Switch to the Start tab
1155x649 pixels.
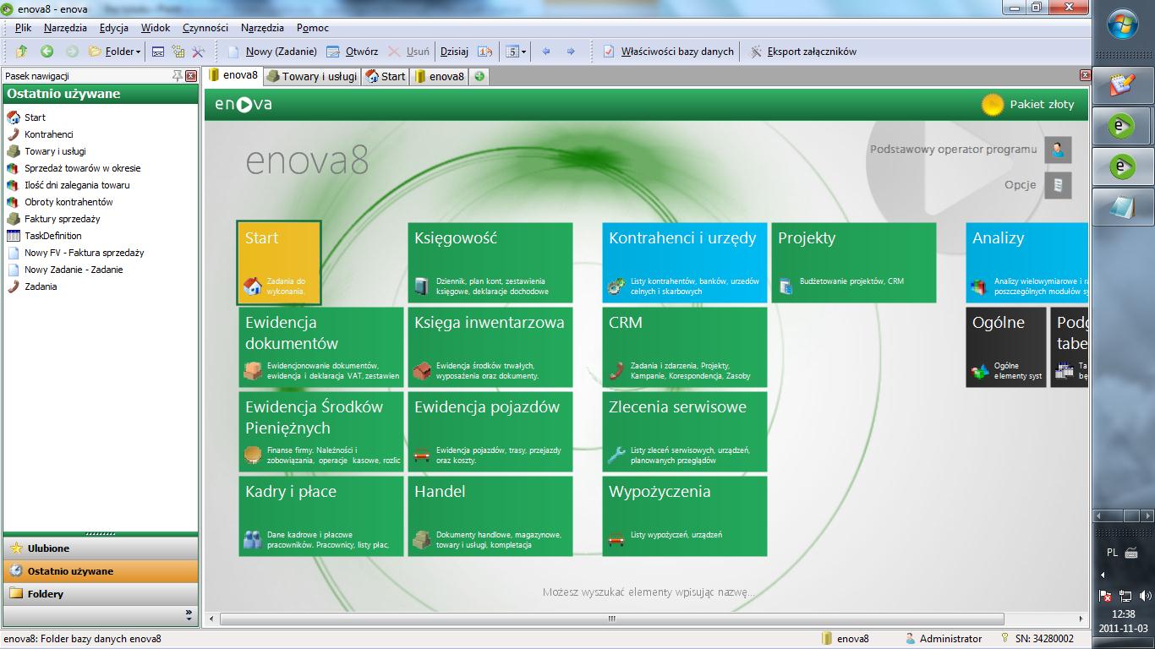click(x=386, y=76)
